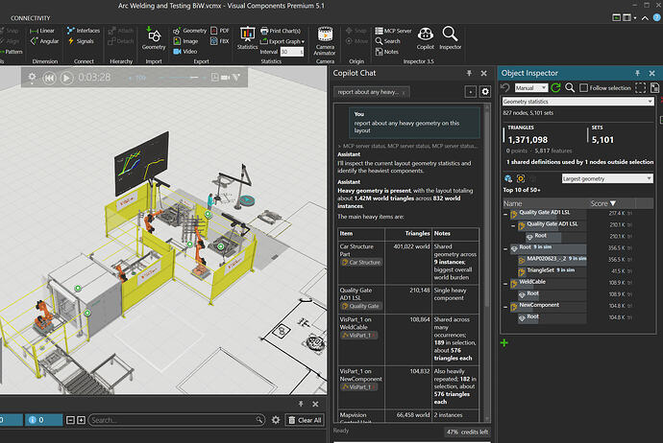The image size is (663, 443).
Task: Open the Interfaces connect tool
Action: [x=84, y=31]
